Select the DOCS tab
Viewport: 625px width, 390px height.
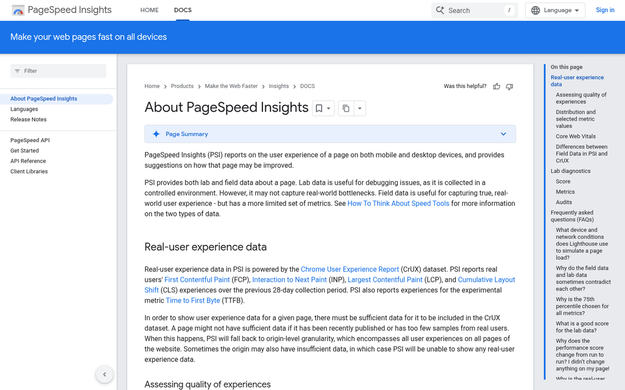182,9
